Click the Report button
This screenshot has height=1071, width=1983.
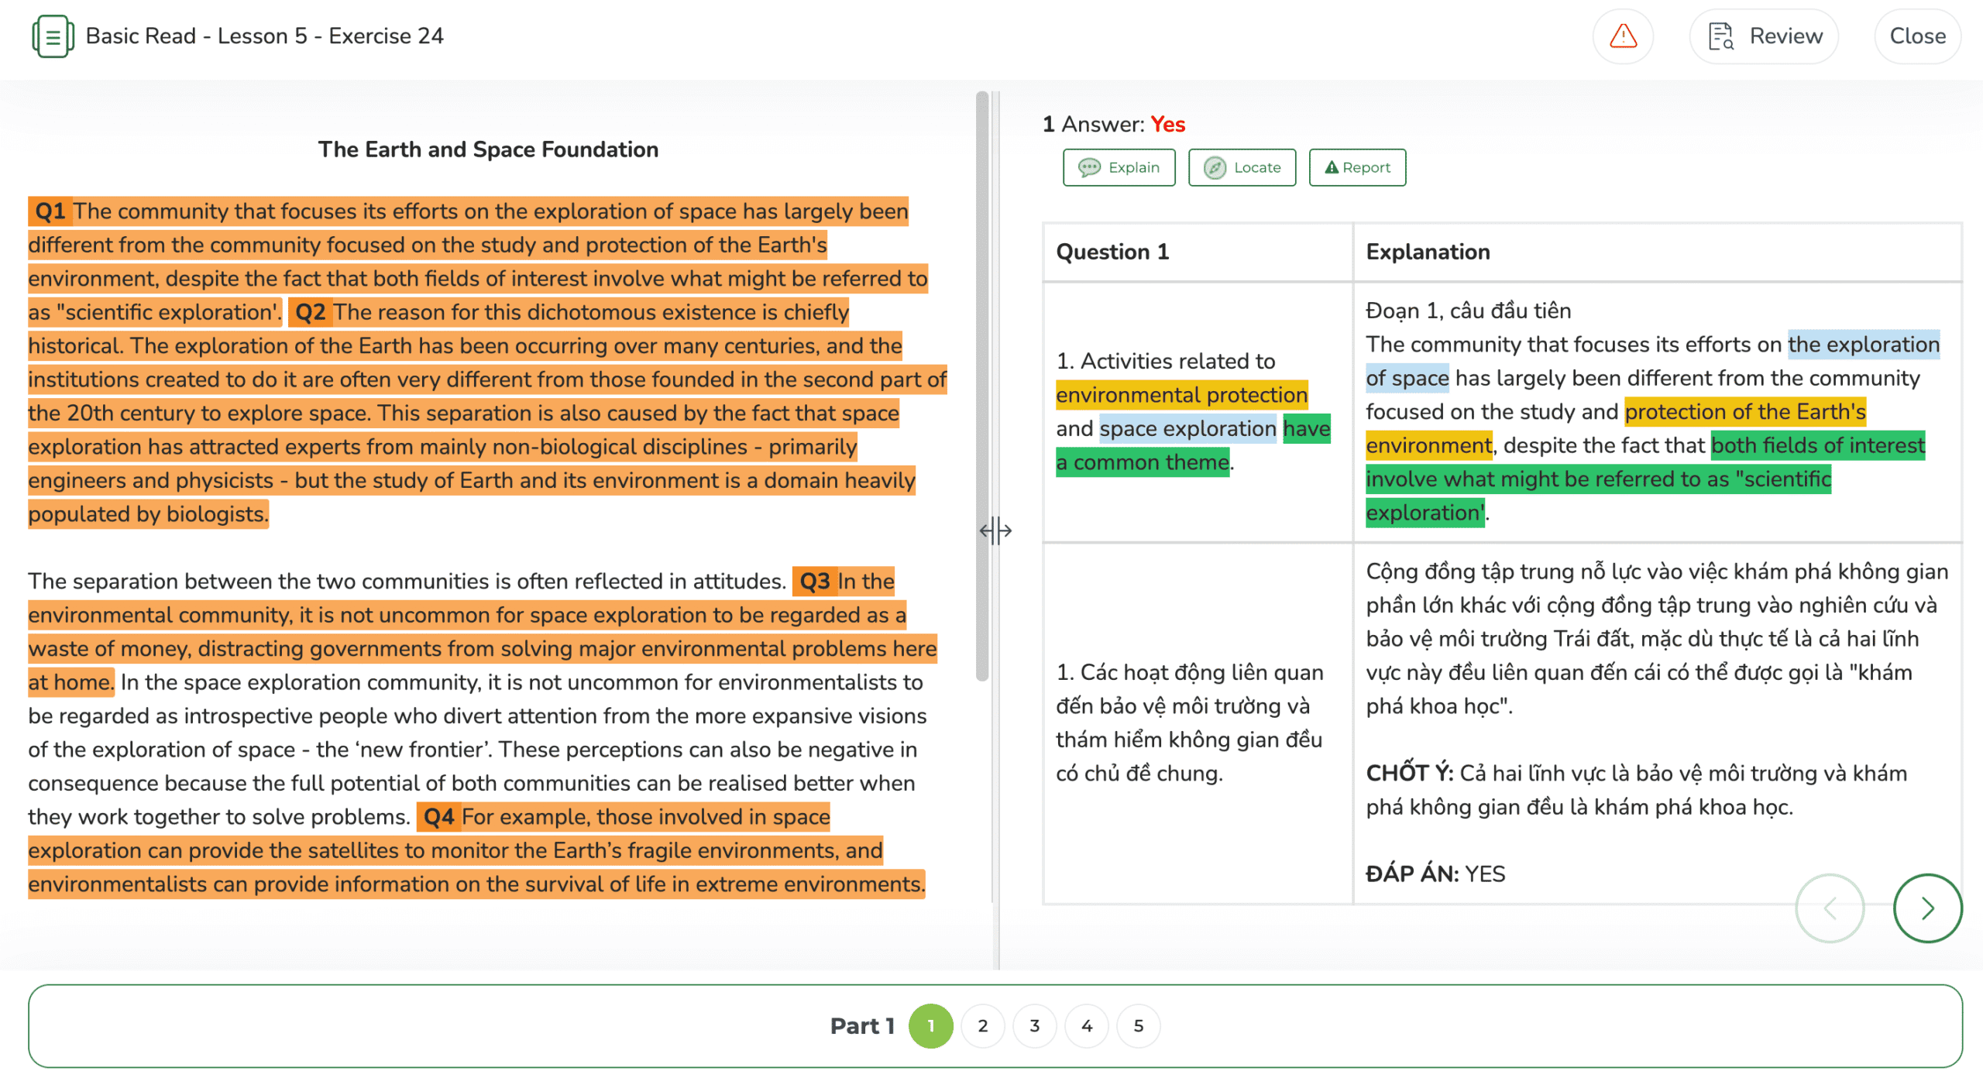pos(1357,167)
